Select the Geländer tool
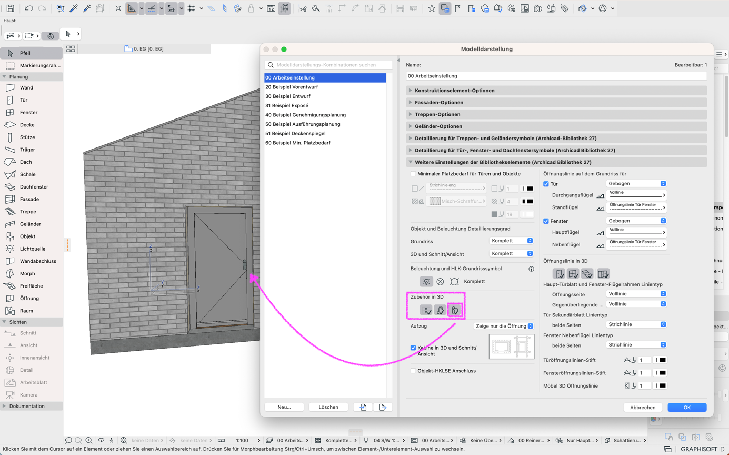The image size is (729, 455). pyautogui.click(x=32, y=224)
